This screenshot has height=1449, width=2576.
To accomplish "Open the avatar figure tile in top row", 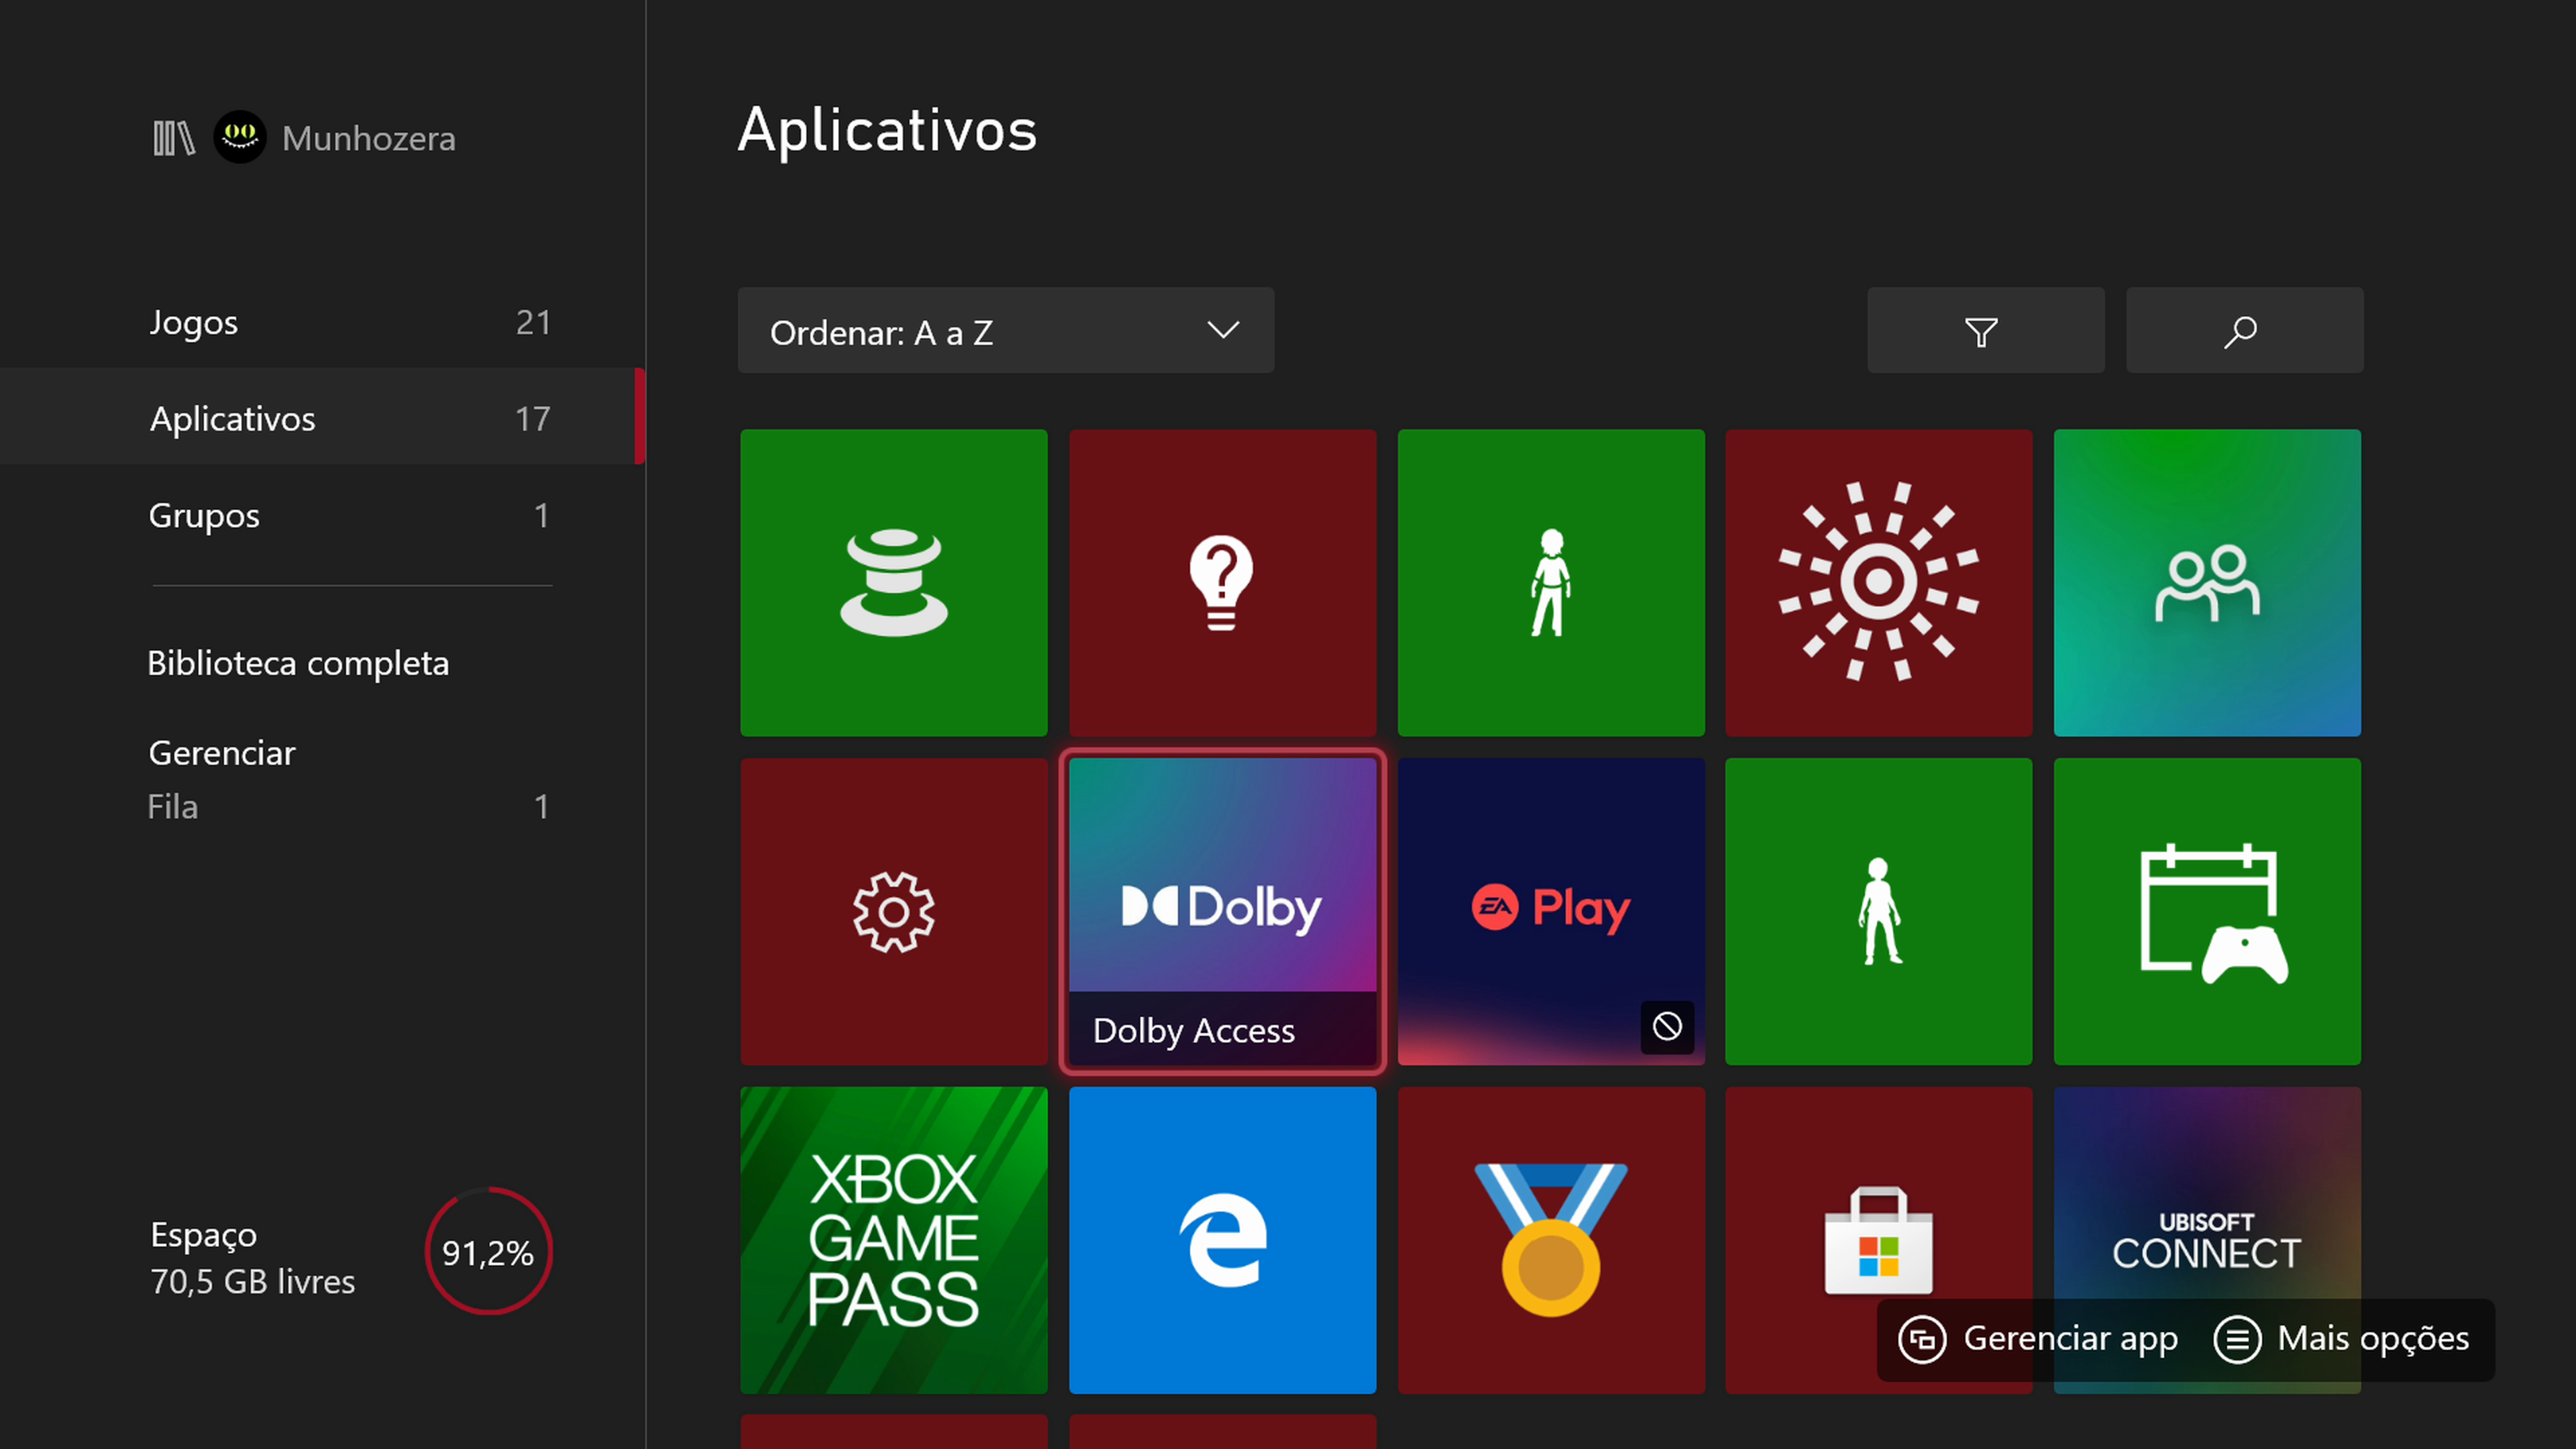I will click(1550, 582).
